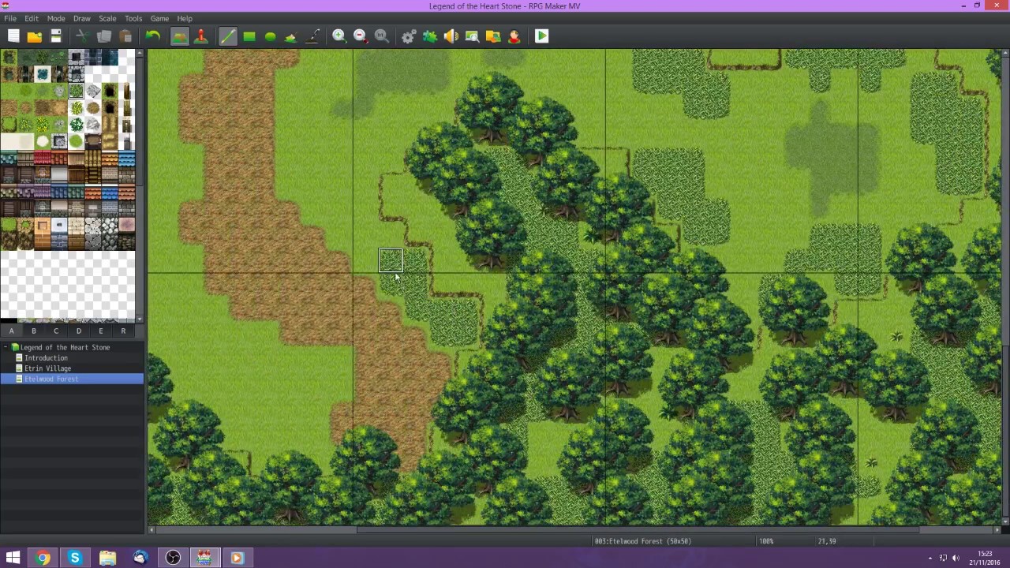Switch to tileset tab E
The height and width of the screenshot is (568, 1010).
pyautogui.click(x=101, y=331)
